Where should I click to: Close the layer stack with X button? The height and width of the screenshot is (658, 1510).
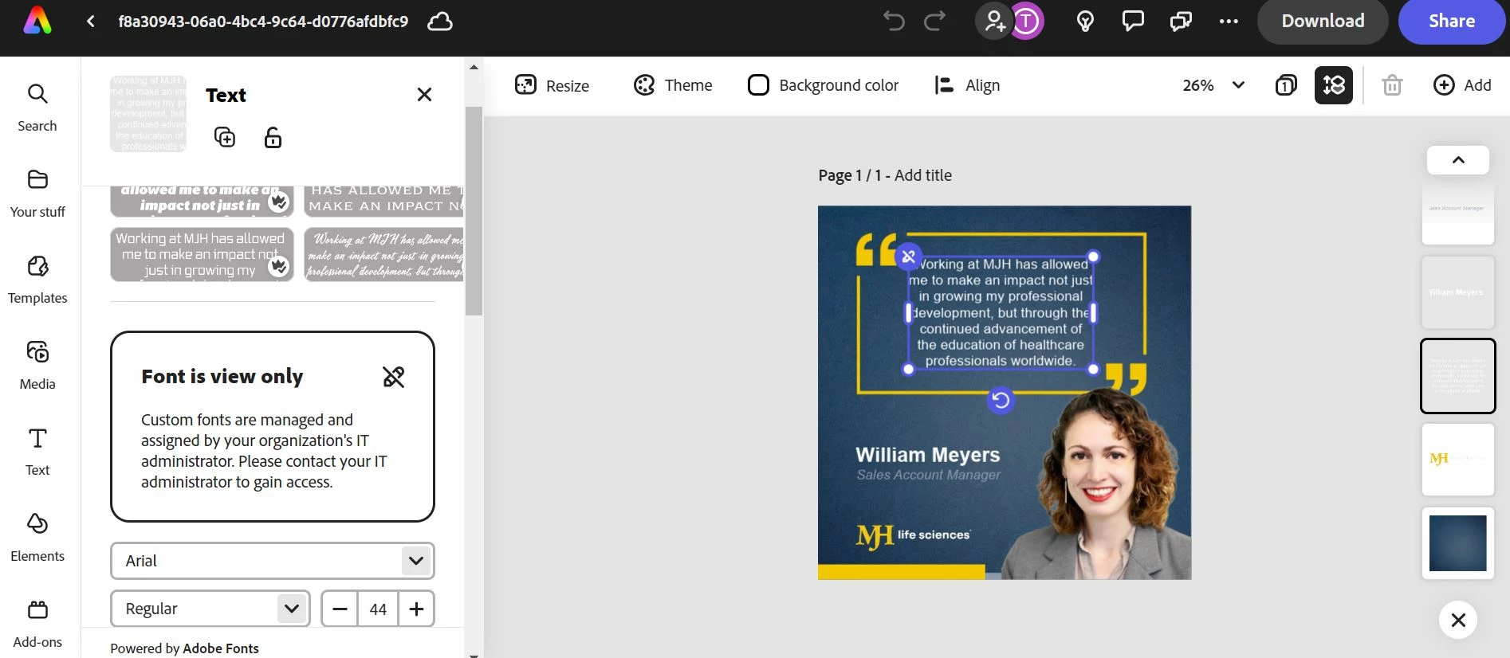coord(1458,620)
